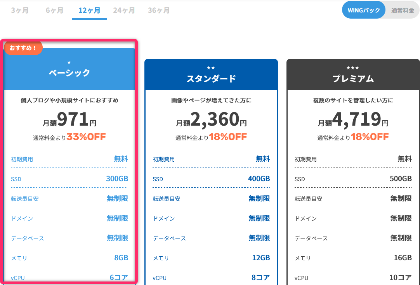Click the active 12ヶ月 tab
This screenshot has width=420, height=285.
89,10
